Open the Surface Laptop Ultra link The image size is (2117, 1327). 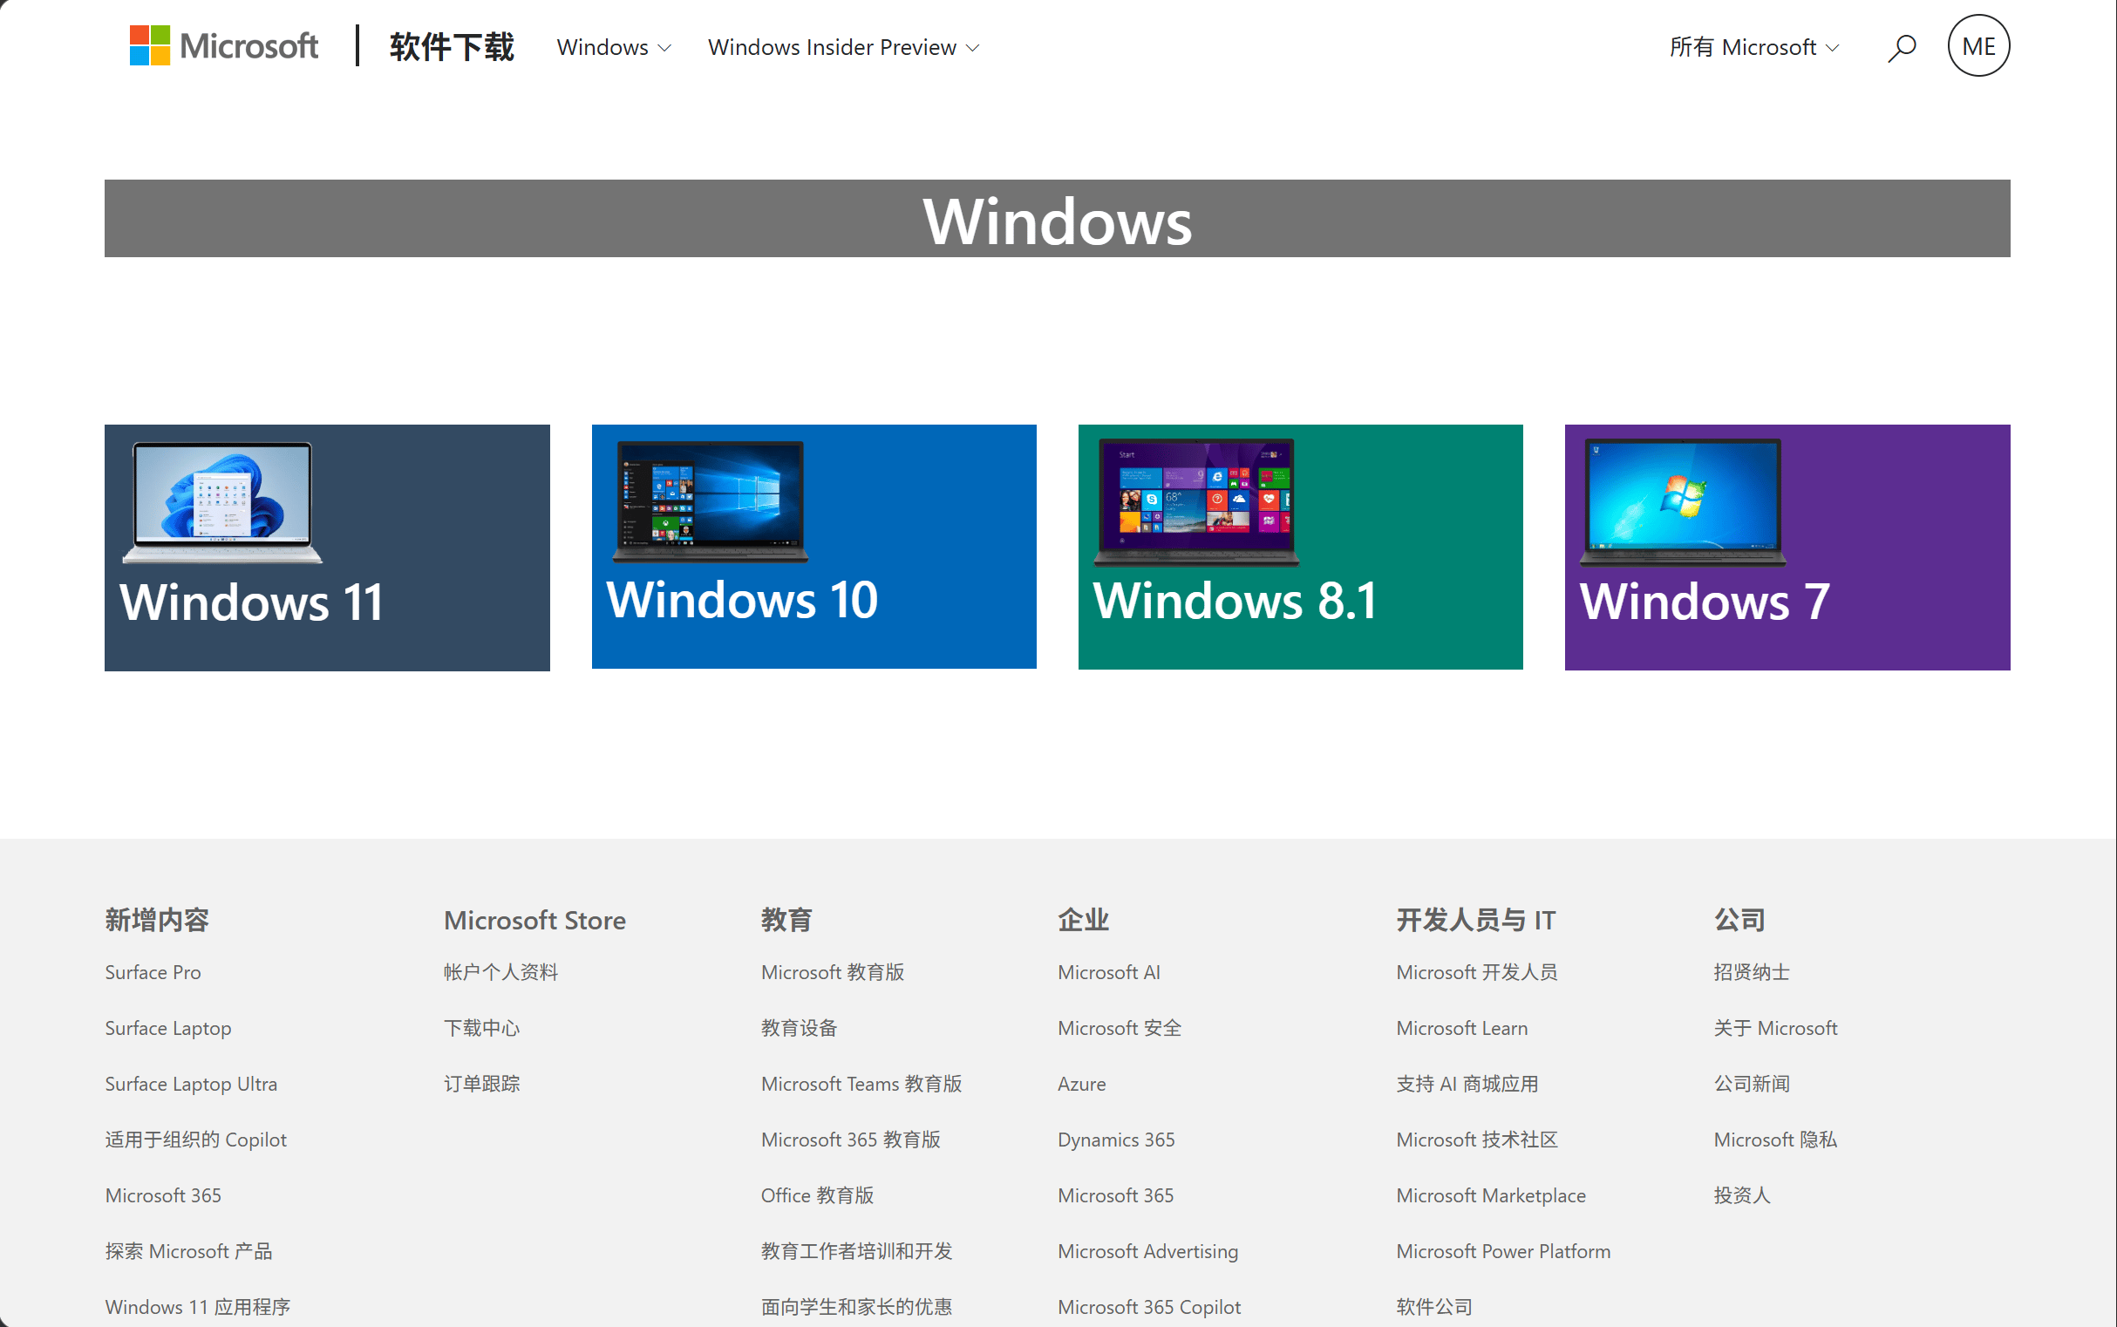pyautogui.click(x=190, y=1084)
